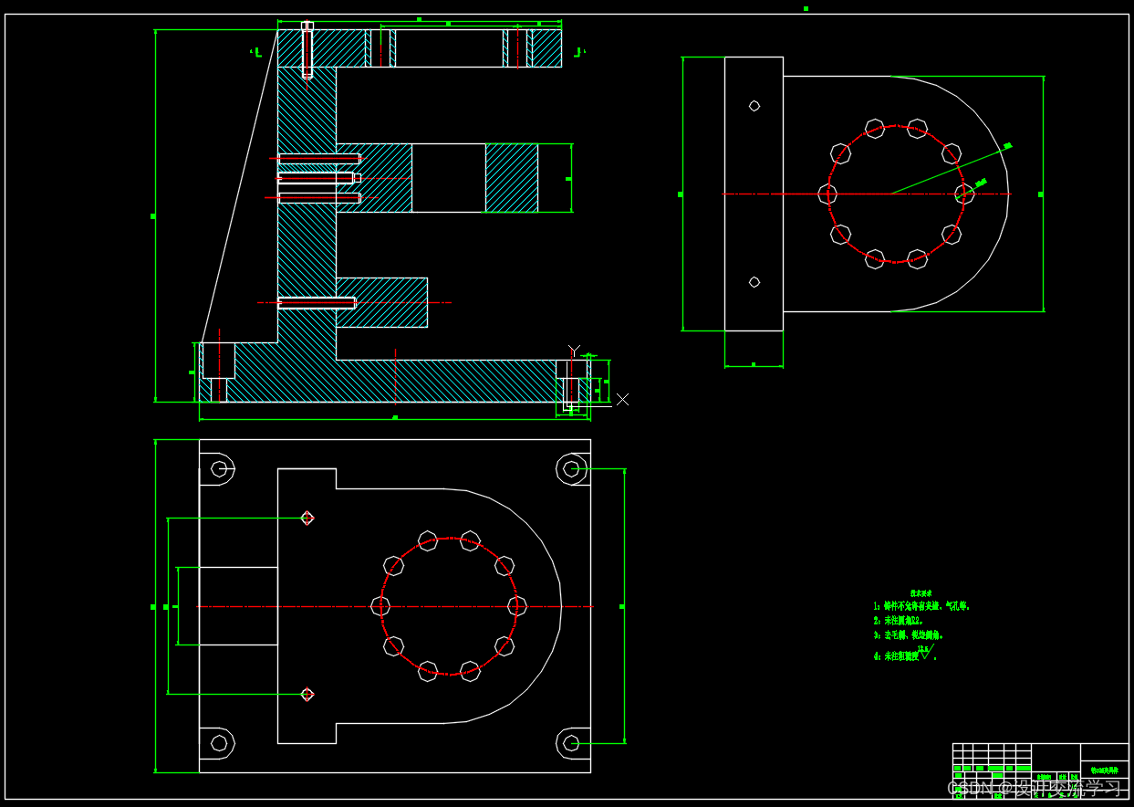Select the green '技术要求' notes heading
Screen dimensions: 1134x807
(x=921, y=593)
